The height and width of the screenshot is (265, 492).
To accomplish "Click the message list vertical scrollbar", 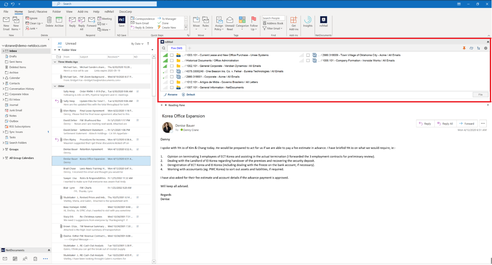I will coord(154,159).
